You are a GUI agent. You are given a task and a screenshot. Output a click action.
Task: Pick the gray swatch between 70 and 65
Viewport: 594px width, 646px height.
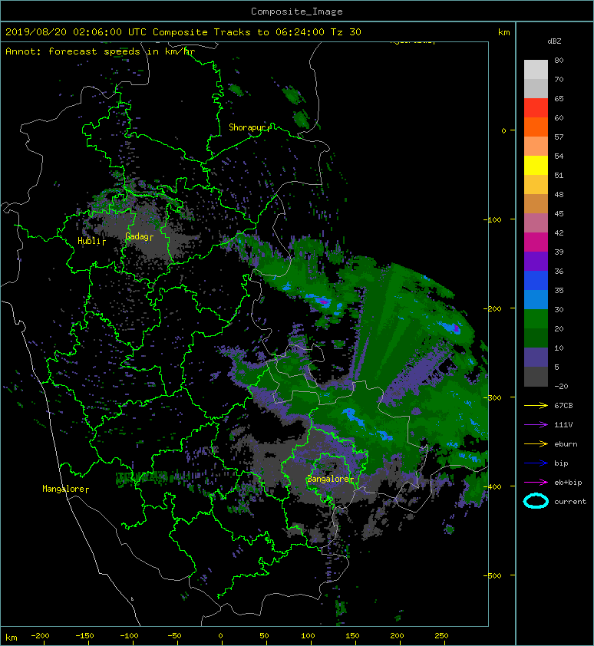536,88
